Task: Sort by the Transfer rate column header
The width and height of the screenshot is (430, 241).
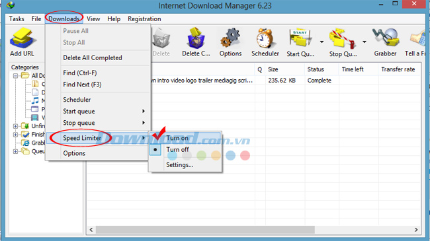Action: click(x=400, y=69)
